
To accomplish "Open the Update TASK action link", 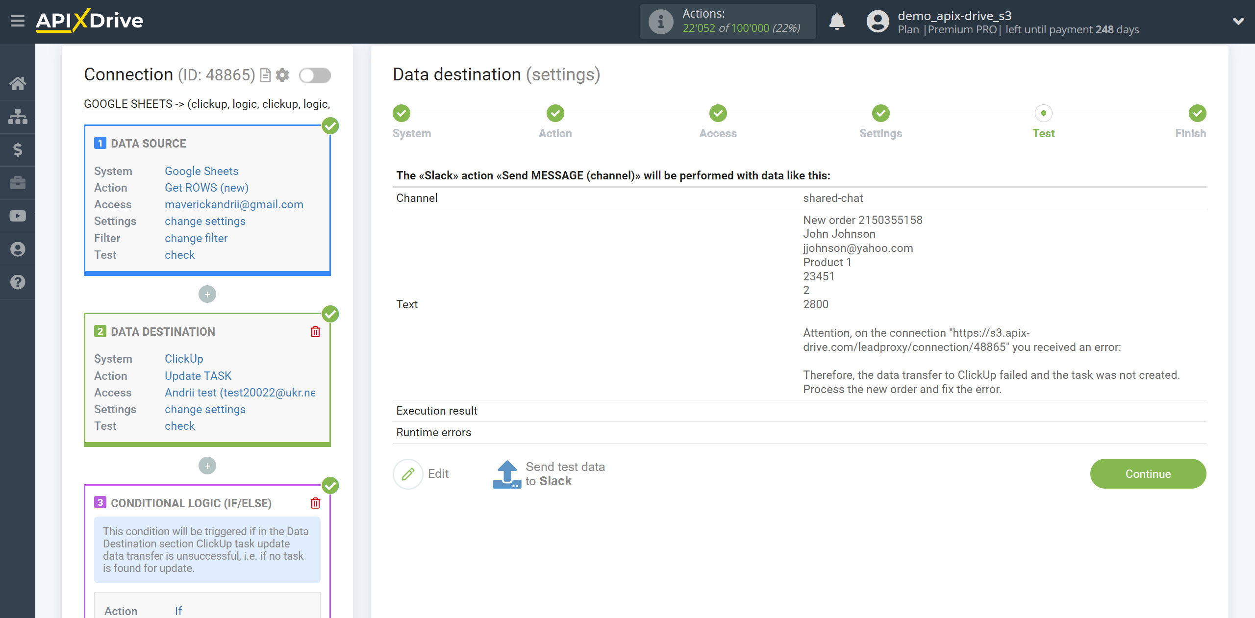I will click(x=198, y=376).
